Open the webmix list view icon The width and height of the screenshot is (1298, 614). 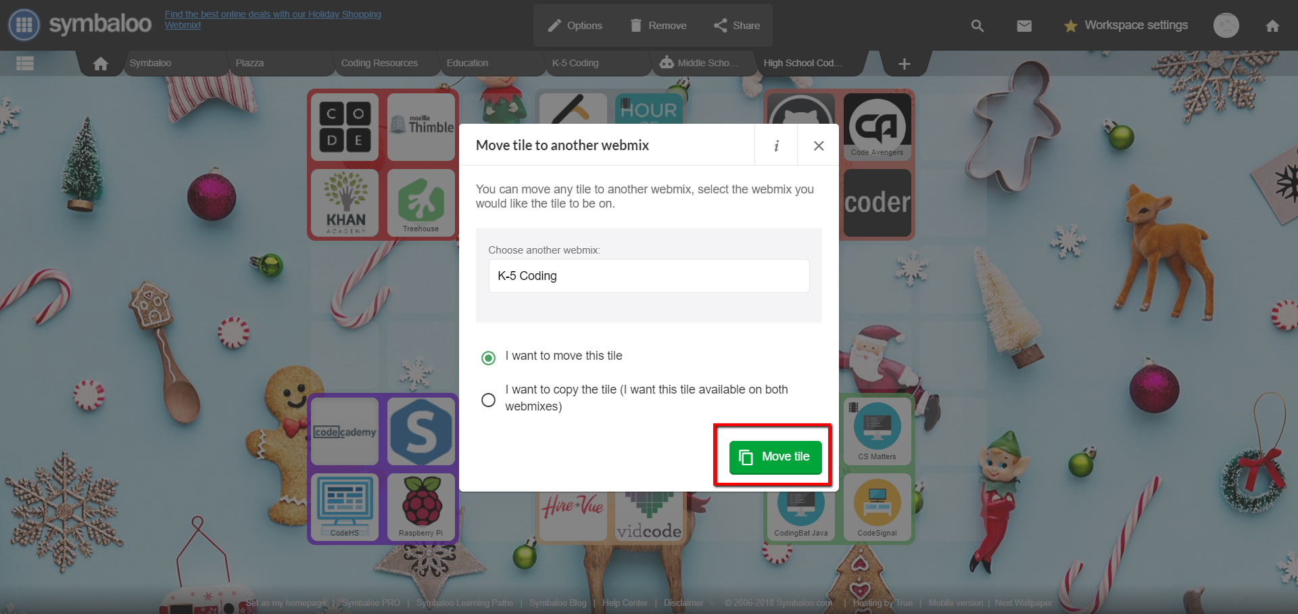coord(25,64)
